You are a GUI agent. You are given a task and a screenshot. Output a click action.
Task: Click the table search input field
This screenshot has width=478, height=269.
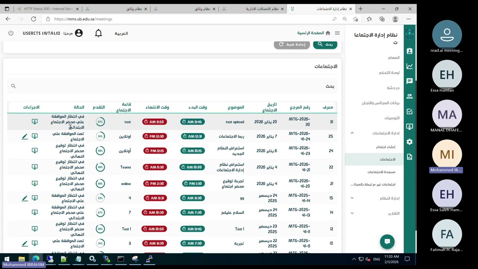tap(172, 86)
